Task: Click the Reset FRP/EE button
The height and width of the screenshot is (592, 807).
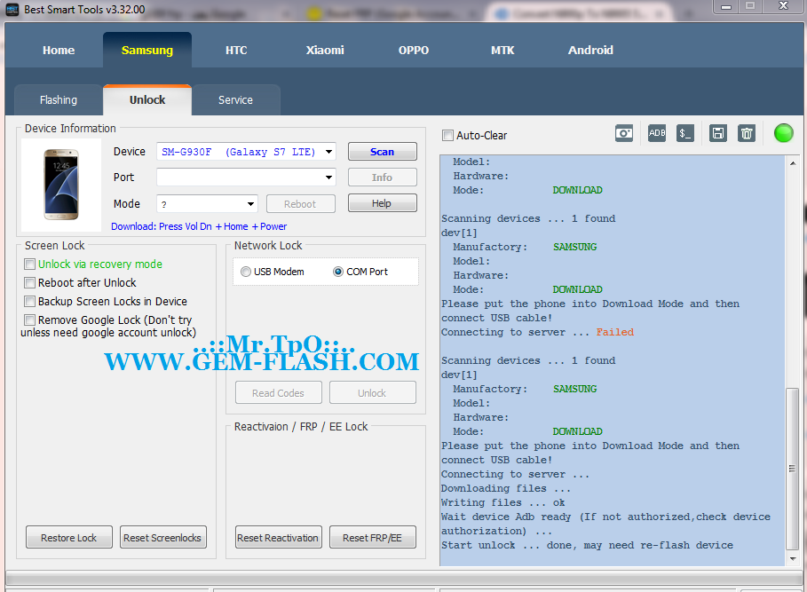Action: click(x=373, y=538)
